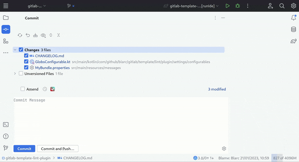Run the runIde configuration

click(x=227, y=6)
